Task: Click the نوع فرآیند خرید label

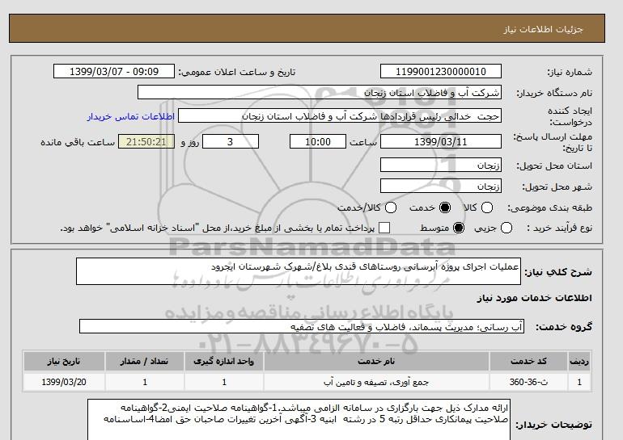Action: (559, 228)
